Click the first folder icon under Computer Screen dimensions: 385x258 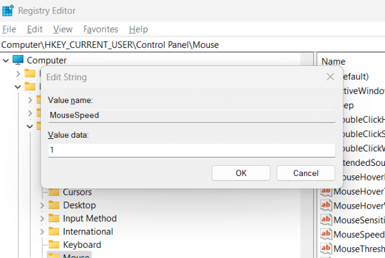[30, 73]
